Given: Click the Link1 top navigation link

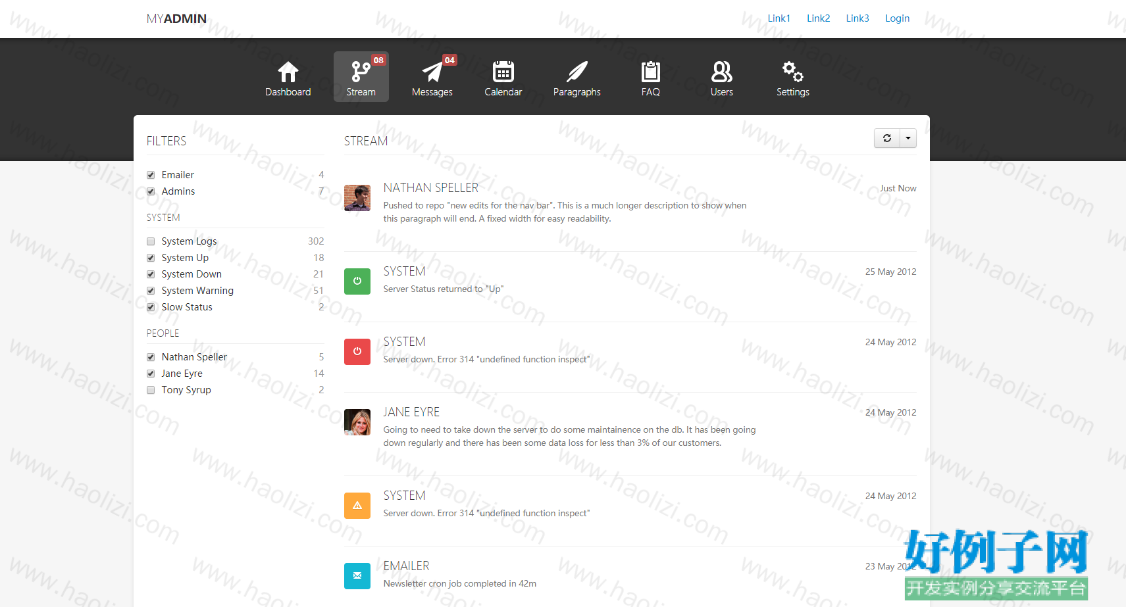Looking at the screenshot, I should pos(779,18).
